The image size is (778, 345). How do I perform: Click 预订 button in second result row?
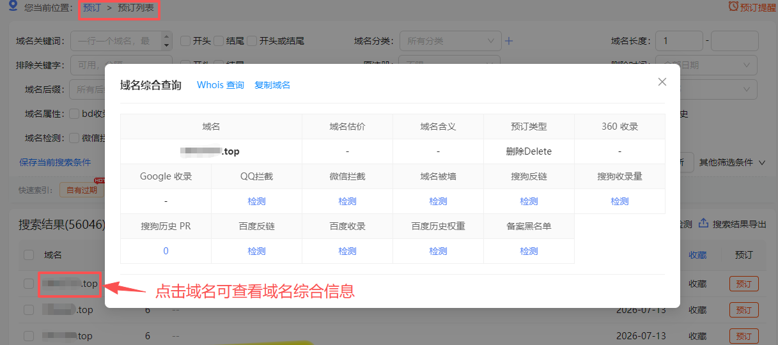pyautogui.click(x=743, y=310)
